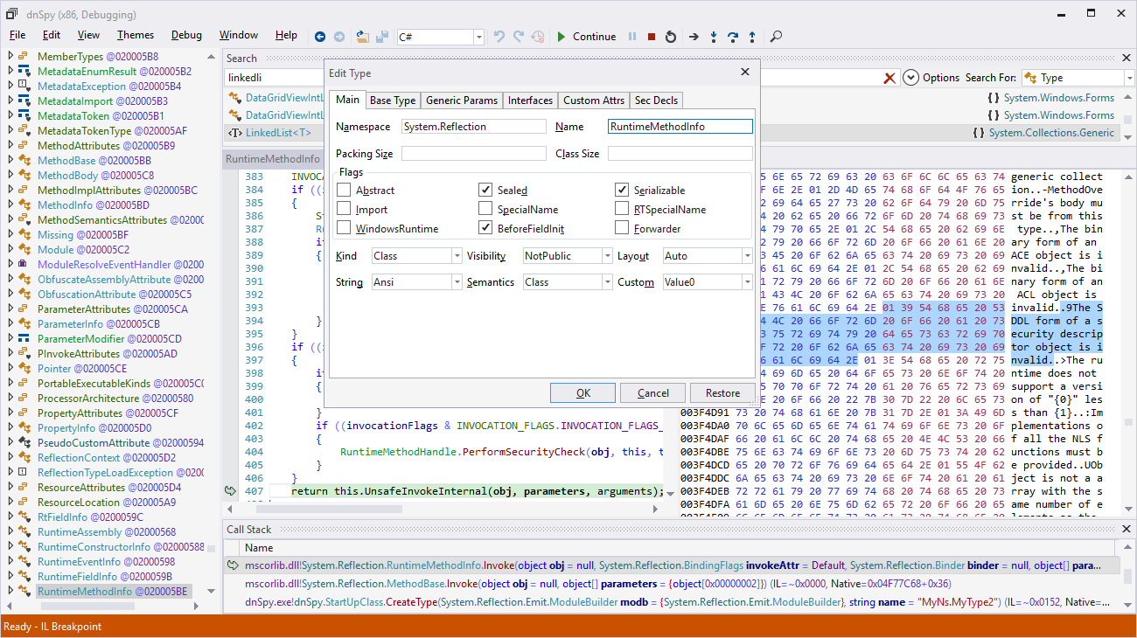This screenshot has width=1137, height=638.
Task: Switch to the Interfaces tab
Action: point(530,101)
